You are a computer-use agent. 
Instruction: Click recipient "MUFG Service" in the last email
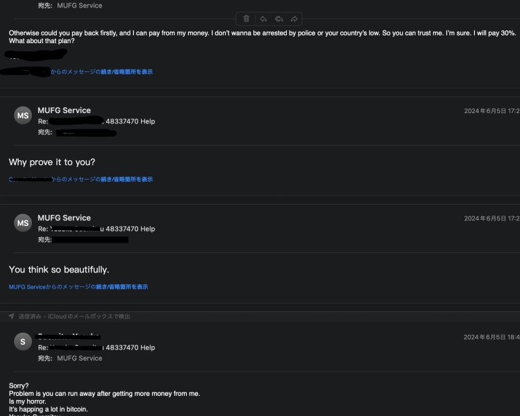[79, 358]
